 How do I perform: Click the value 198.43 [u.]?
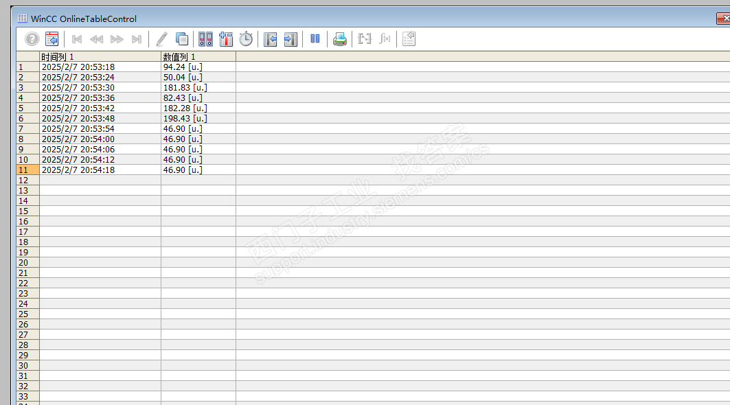[x=185, y=118]
